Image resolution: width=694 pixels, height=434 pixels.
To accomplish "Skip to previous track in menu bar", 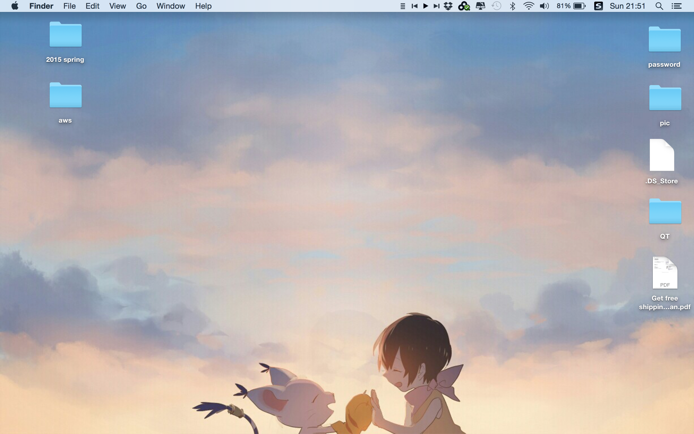I will click(x=415, y=6).
